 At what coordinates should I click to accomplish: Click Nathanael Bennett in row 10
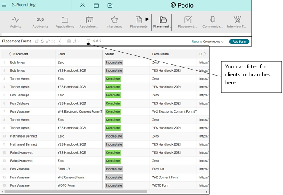[x=23, y=136]
